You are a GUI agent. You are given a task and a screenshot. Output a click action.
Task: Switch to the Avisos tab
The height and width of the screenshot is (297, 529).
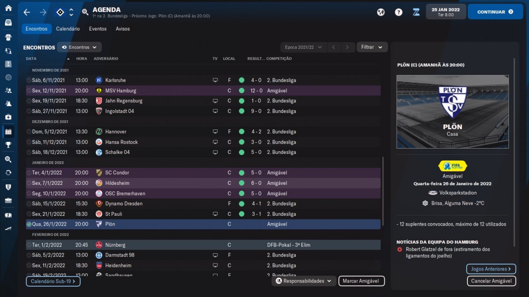[x=123, y=29]
